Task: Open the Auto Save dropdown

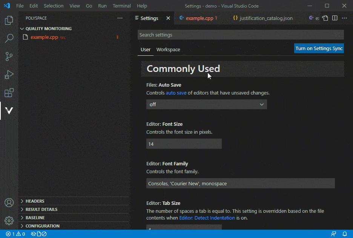Action: 206,104
